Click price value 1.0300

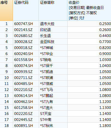[105, 60]
